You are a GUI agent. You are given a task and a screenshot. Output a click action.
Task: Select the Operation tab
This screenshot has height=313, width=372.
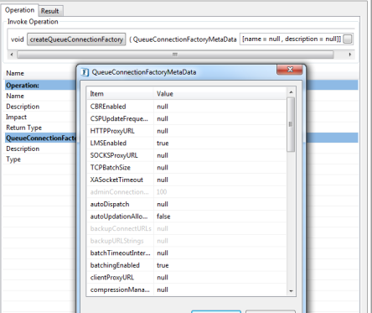(x=19, y=10)
